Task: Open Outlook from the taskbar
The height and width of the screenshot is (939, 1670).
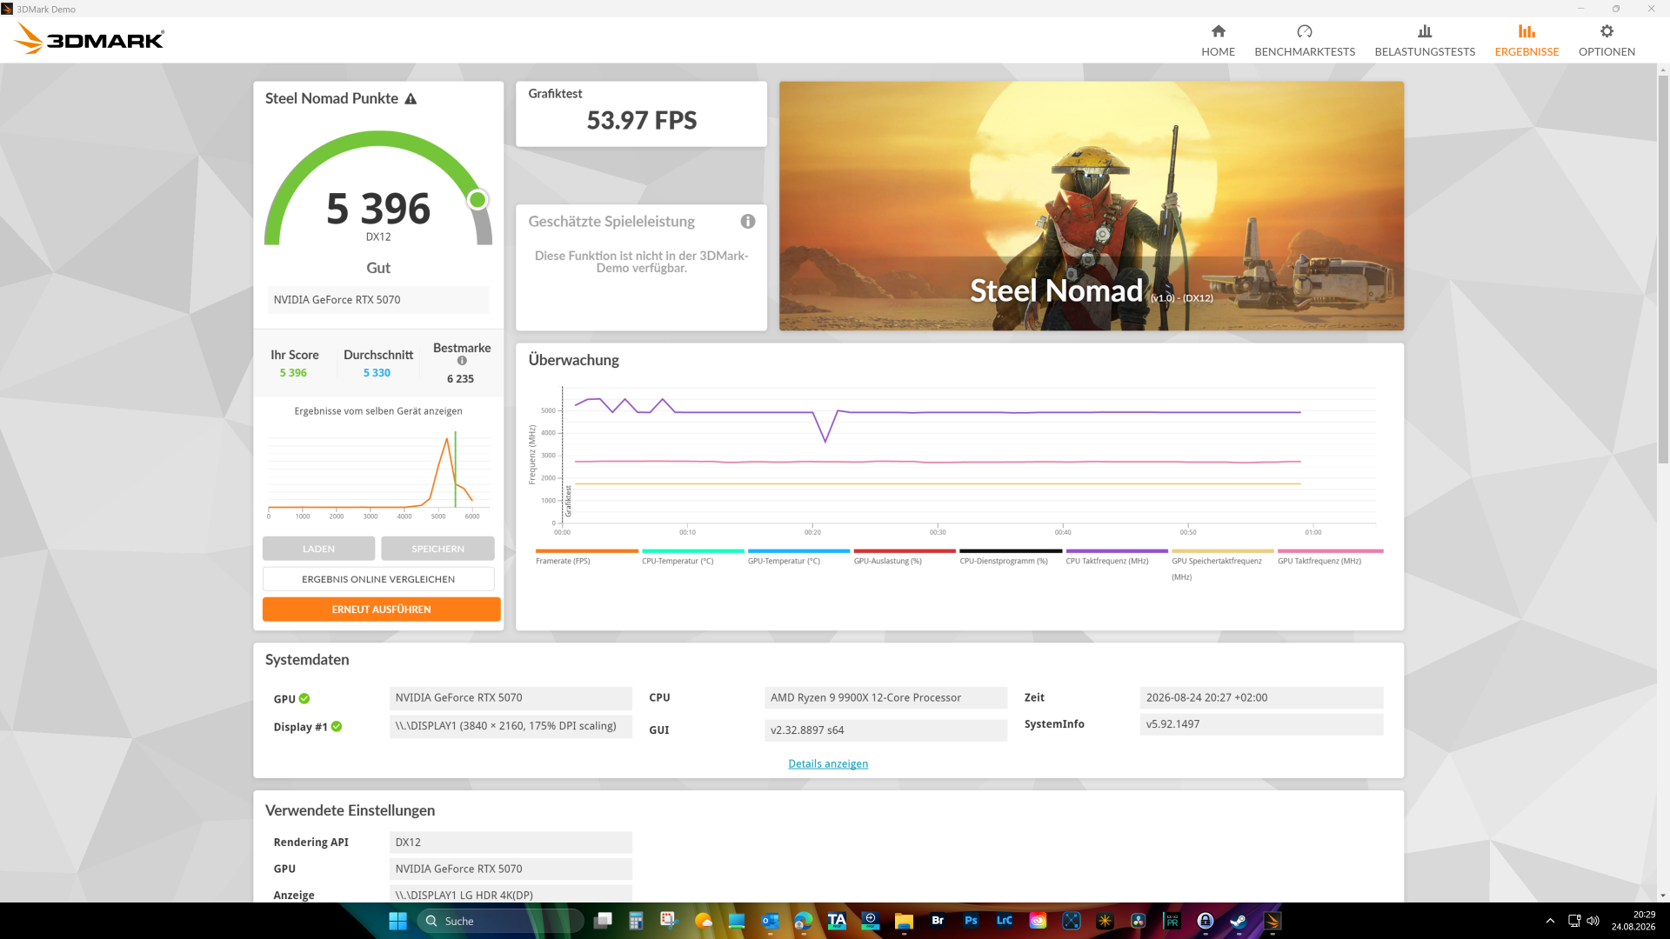Action: (770, 921)
